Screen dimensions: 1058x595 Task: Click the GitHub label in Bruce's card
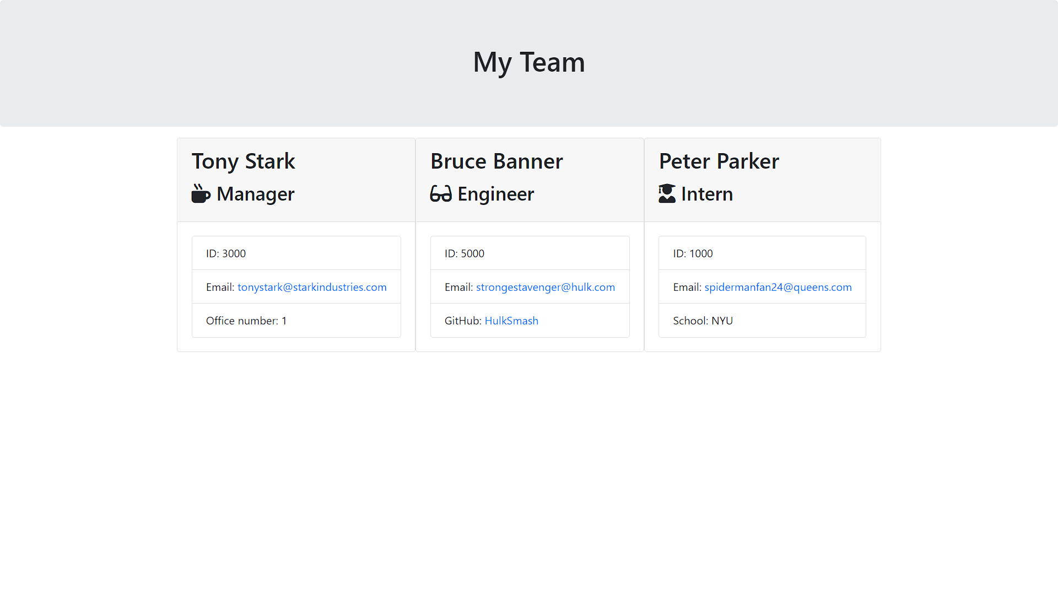coord(462,321)
